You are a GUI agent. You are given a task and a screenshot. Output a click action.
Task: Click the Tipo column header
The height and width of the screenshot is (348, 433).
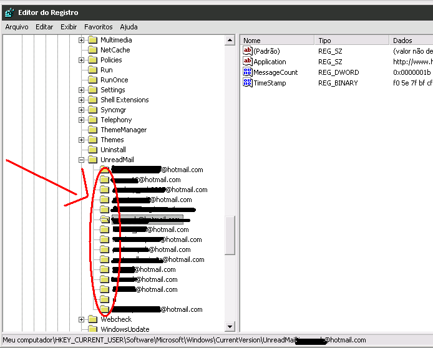351,40
